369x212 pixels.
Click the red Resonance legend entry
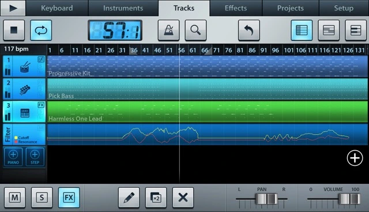tap(25, 142)
